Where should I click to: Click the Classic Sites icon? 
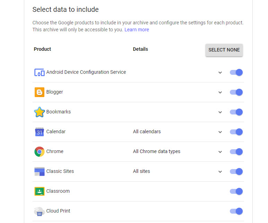point(40,172)
